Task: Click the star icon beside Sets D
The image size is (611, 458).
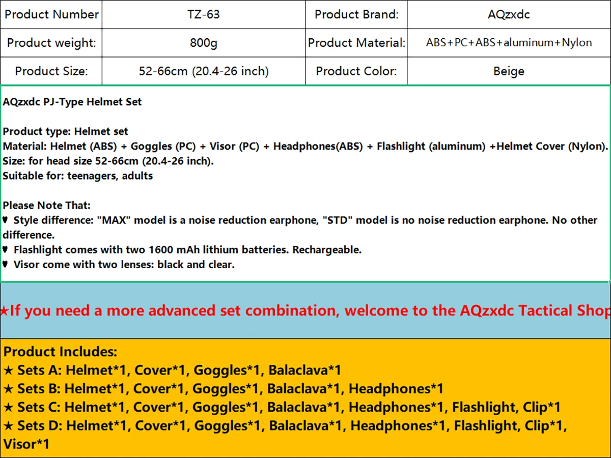Action: (9, 425)
